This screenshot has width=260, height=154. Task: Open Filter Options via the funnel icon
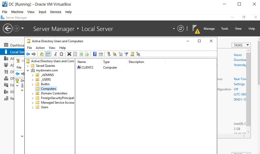click(x=126, y=54)
